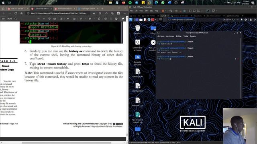
Task: Open the Kali applications menu
Action: (131, 20)
